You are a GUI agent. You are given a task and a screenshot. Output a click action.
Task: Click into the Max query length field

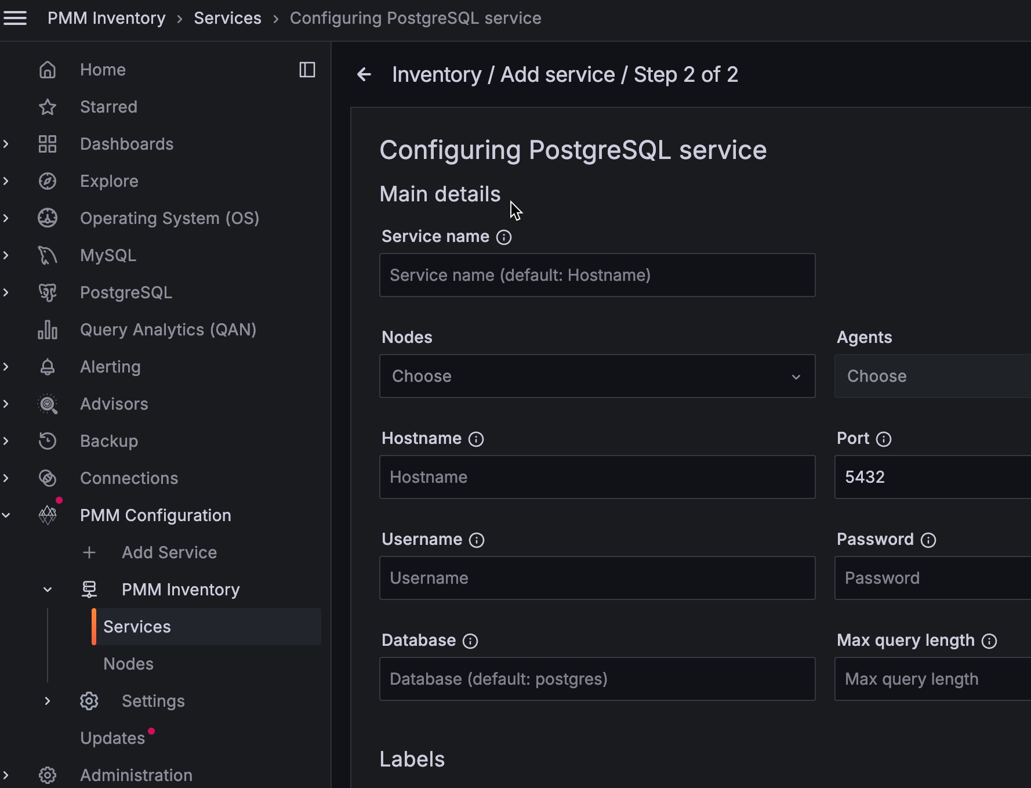[x=932, y=679]
